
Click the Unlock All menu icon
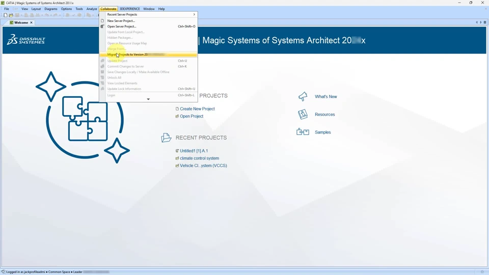tap(102, 77)
